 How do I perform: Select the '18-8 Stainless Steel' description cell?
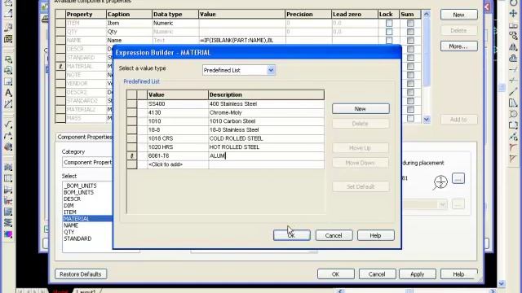point(266,130)
